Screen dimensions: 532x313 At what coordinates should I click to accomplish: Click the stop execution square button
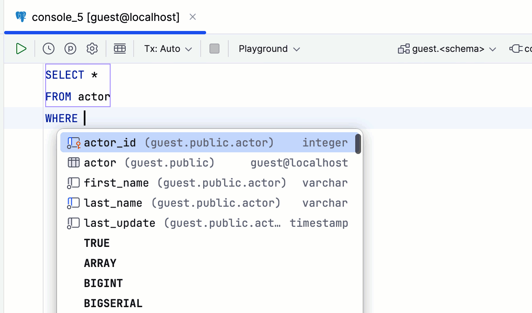(214, 49)
